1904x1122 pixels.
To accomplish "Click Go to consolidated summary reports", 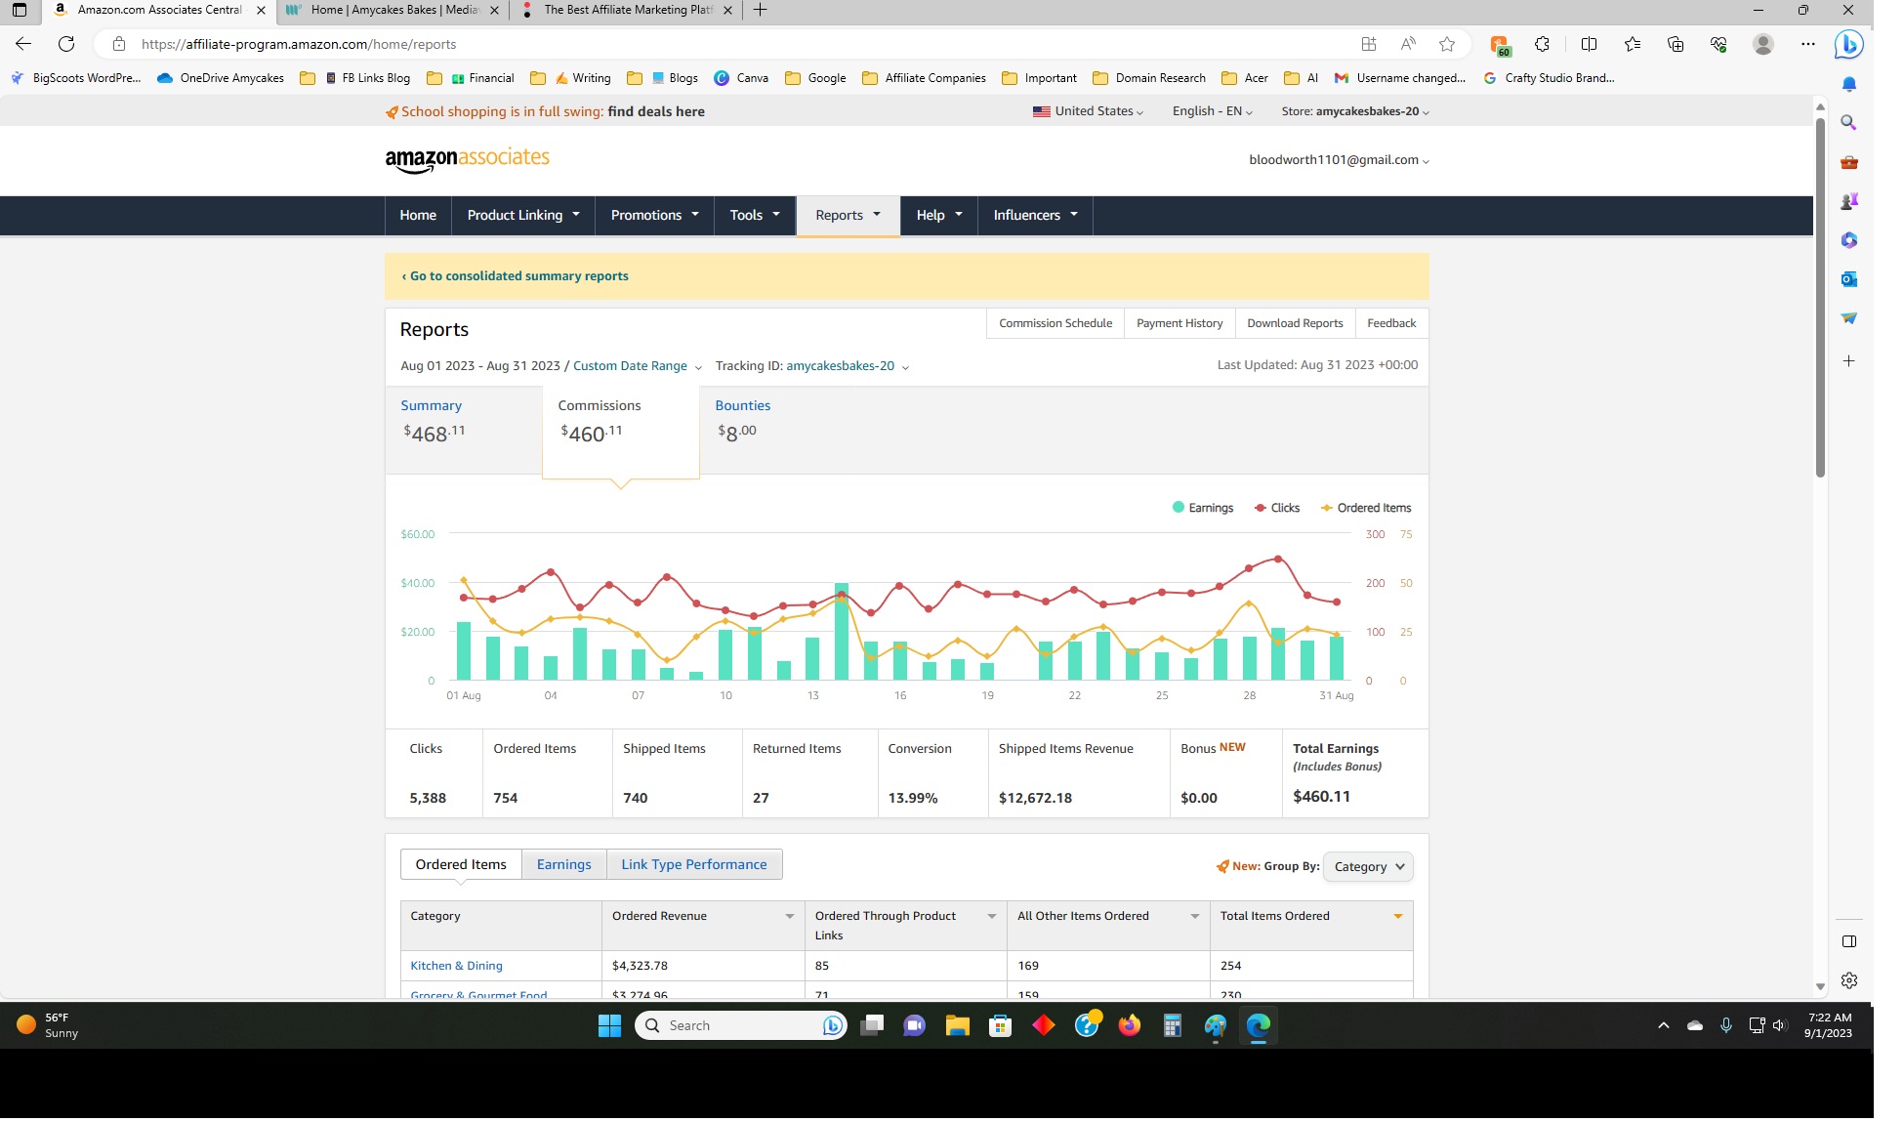I will click(515, 276).
